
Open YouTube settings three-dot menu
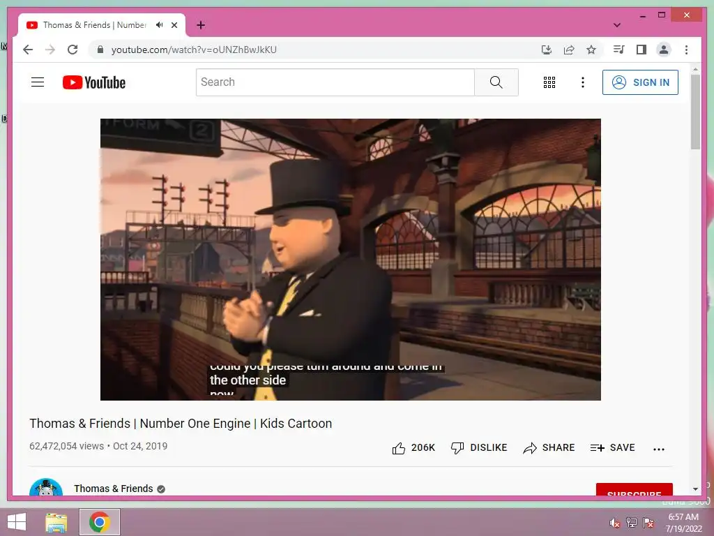click(582, 82)
